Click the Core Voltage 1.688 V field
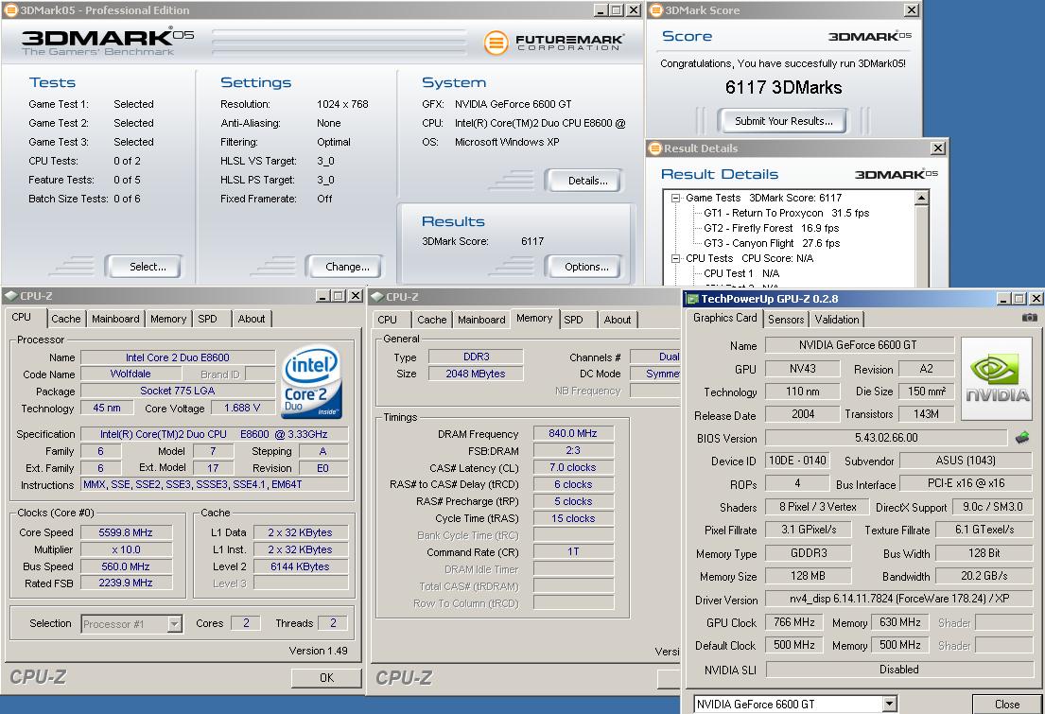1045x714 pixels. [x=243, y=408]
